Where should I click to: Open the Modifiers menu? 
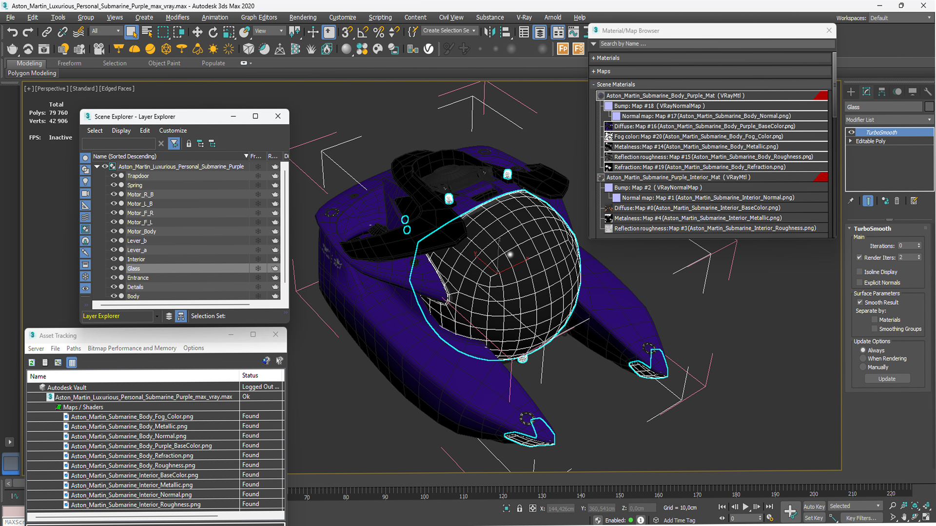pos(177,18)
